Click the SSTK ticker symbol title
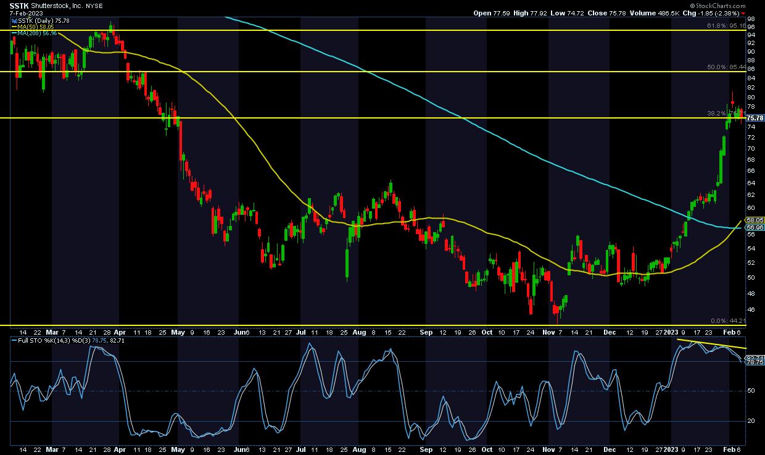Viewport: 765px width, 455px height. coord(19,4)
